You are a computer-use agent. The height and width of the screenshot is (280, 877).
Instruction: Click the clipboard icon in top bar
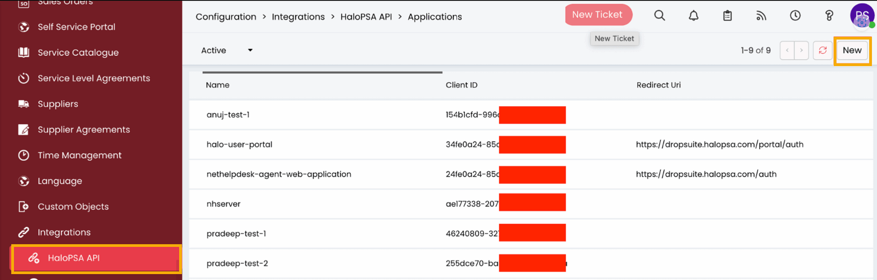[x=727, y=16]
